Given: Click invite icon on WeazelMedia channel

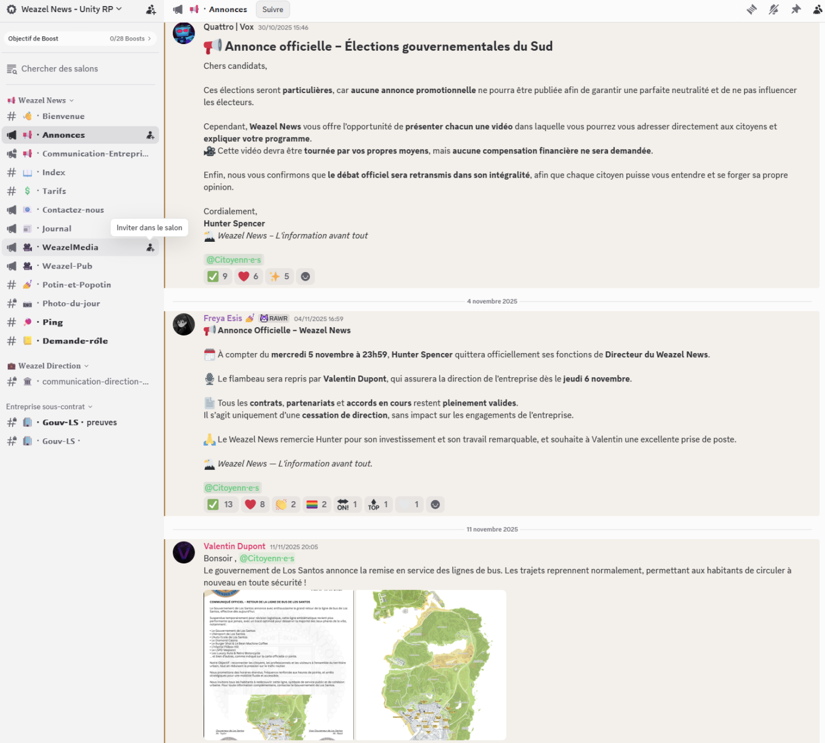Looking at the screenshot, I should pos(150,247).
